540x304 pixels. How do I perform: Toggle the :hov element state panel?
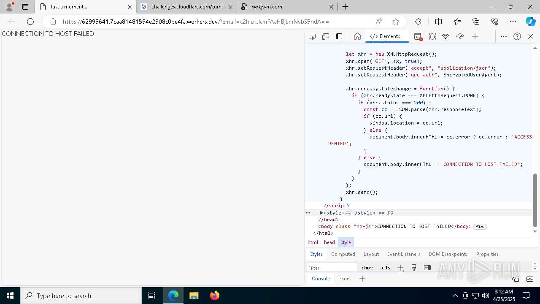click(x=367, y=268)
